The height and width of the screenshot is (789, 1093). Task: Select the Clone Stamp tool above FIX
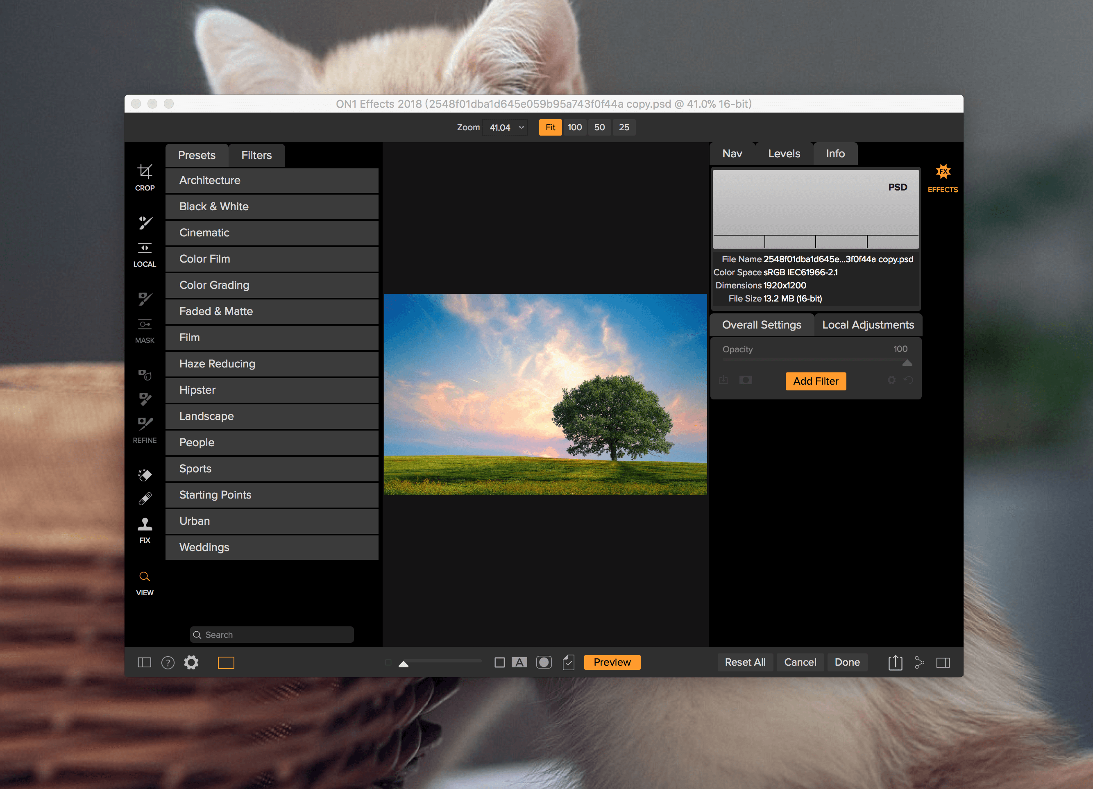145,524
